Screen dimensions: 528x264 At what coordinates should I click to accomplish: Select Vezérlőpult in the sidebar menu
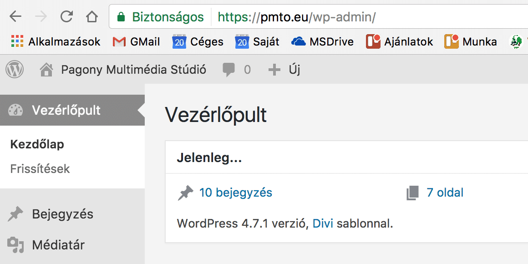[x=66, y=110]
